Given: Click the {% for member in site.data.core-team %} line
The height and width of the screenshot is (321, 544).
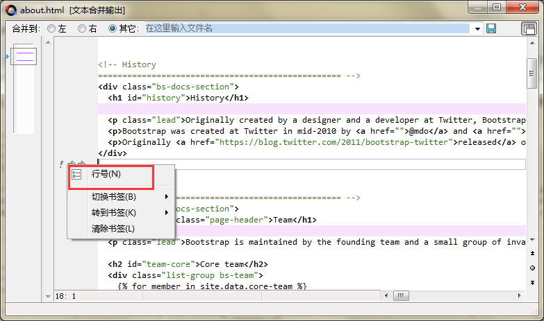Looking at the screenshot, I should click(x=213, y=286).
